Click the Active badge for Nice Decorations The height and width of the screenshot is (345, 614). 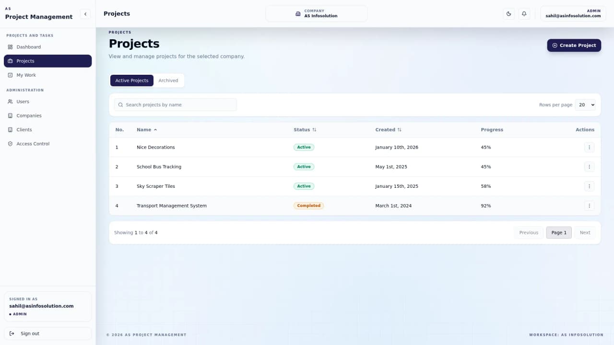[304, 147]
